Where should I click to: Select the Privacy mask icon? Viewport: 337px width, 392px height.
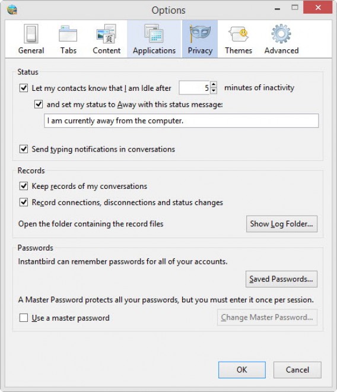pos(200,34)
